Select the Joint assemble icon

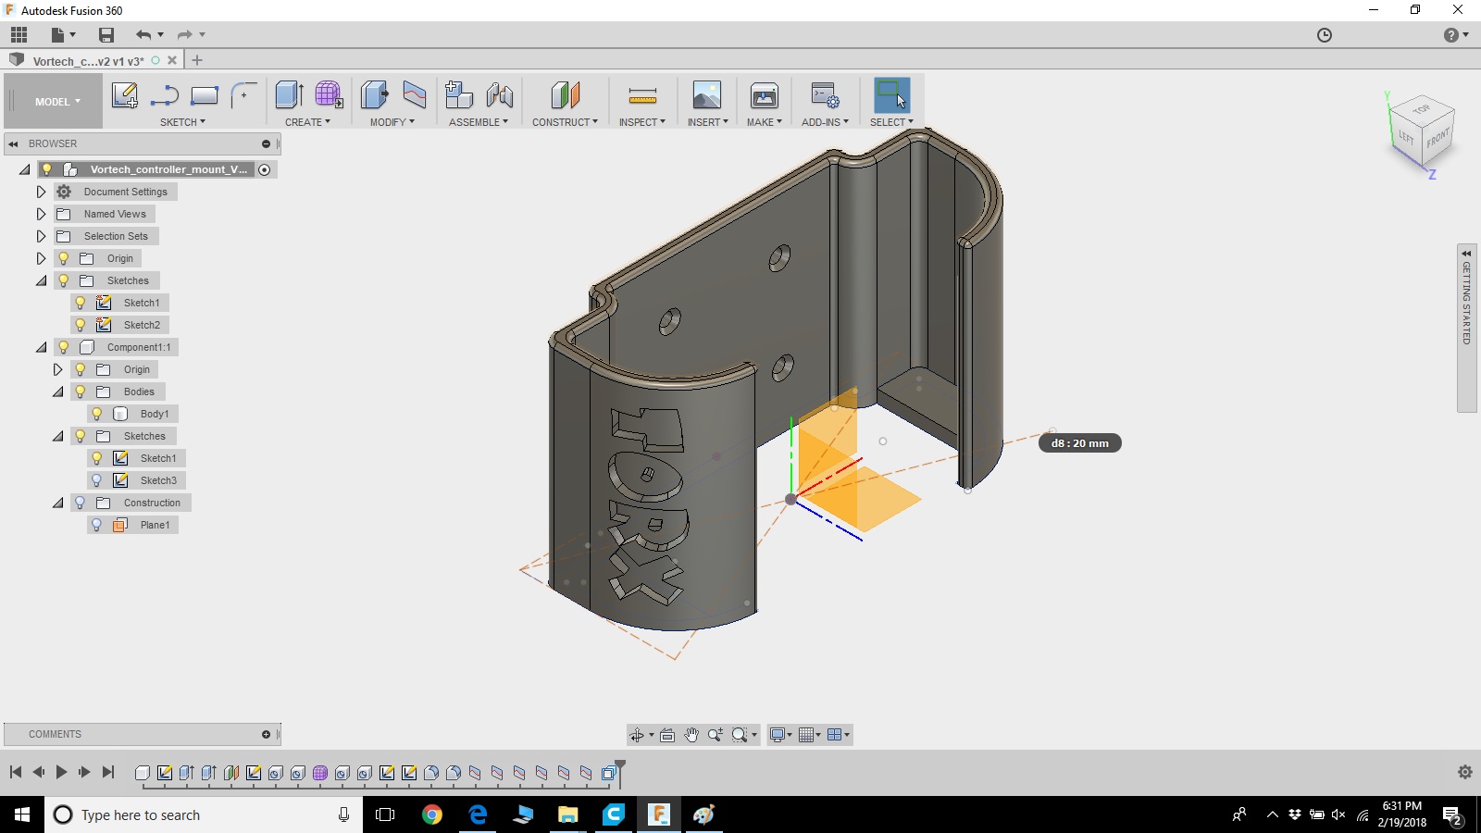coord(500,94)
